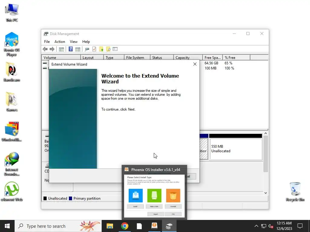Viewport: 310px width, 232px height.
Task: Click the Back arrow in Disk Management toolbar
Action: 45,49
